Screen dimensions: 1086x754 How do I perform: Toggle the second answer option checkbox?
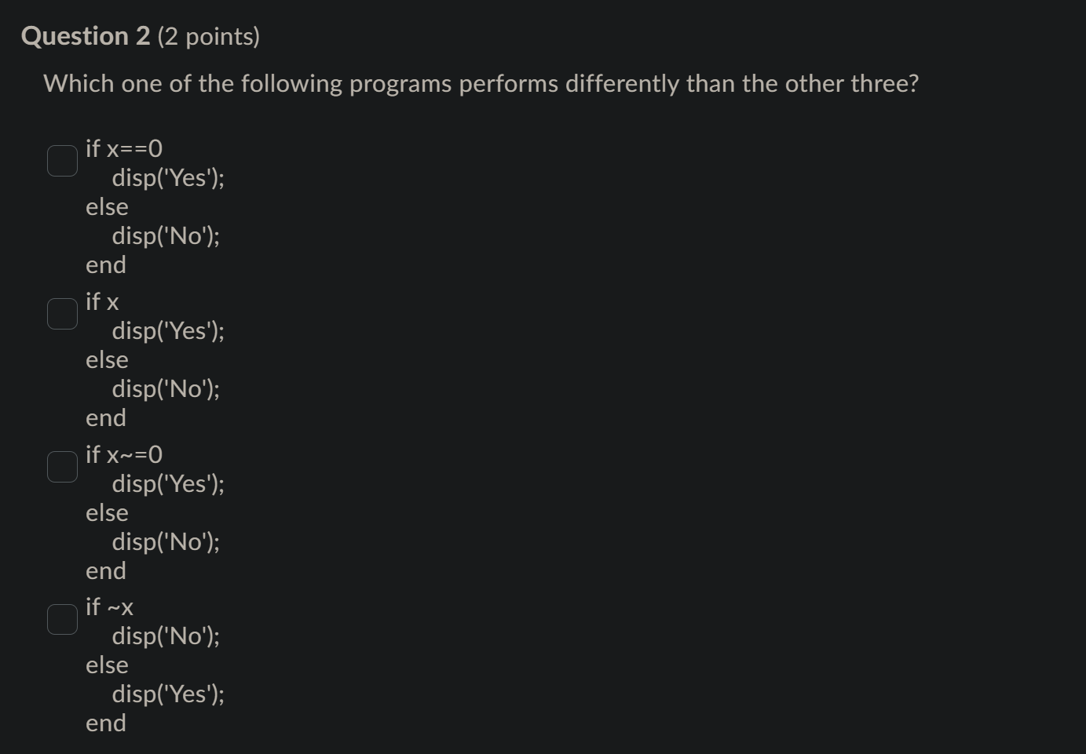pyautogui.click(x=62, y=313)
